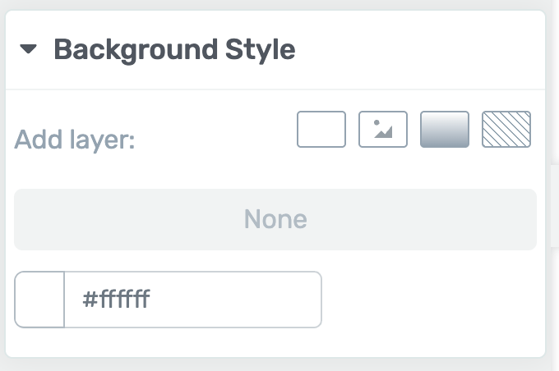The height and width of the screenshot is (371, 559).
Task: Pick the mountain picture layer icon
Action: (x=383, y=129)
